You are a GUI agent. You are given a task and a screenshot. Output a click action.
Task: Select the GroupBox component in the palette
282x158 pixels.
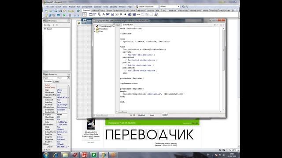click(143, 14)
